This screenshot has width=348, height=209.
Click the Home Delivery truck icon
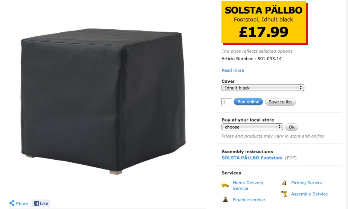(x=225, y=185)
